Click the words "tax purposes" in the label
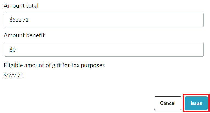Viewport: 210px width, 113px height. (x=91, y=65)
